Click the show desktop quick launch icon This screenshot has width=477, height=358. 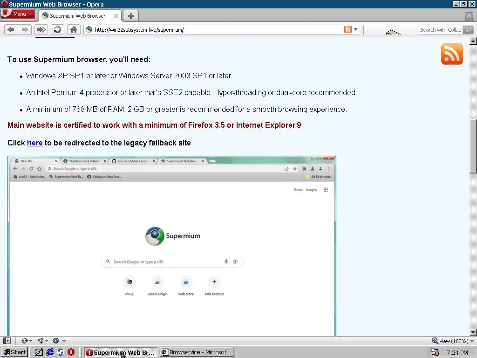(61, 352)
